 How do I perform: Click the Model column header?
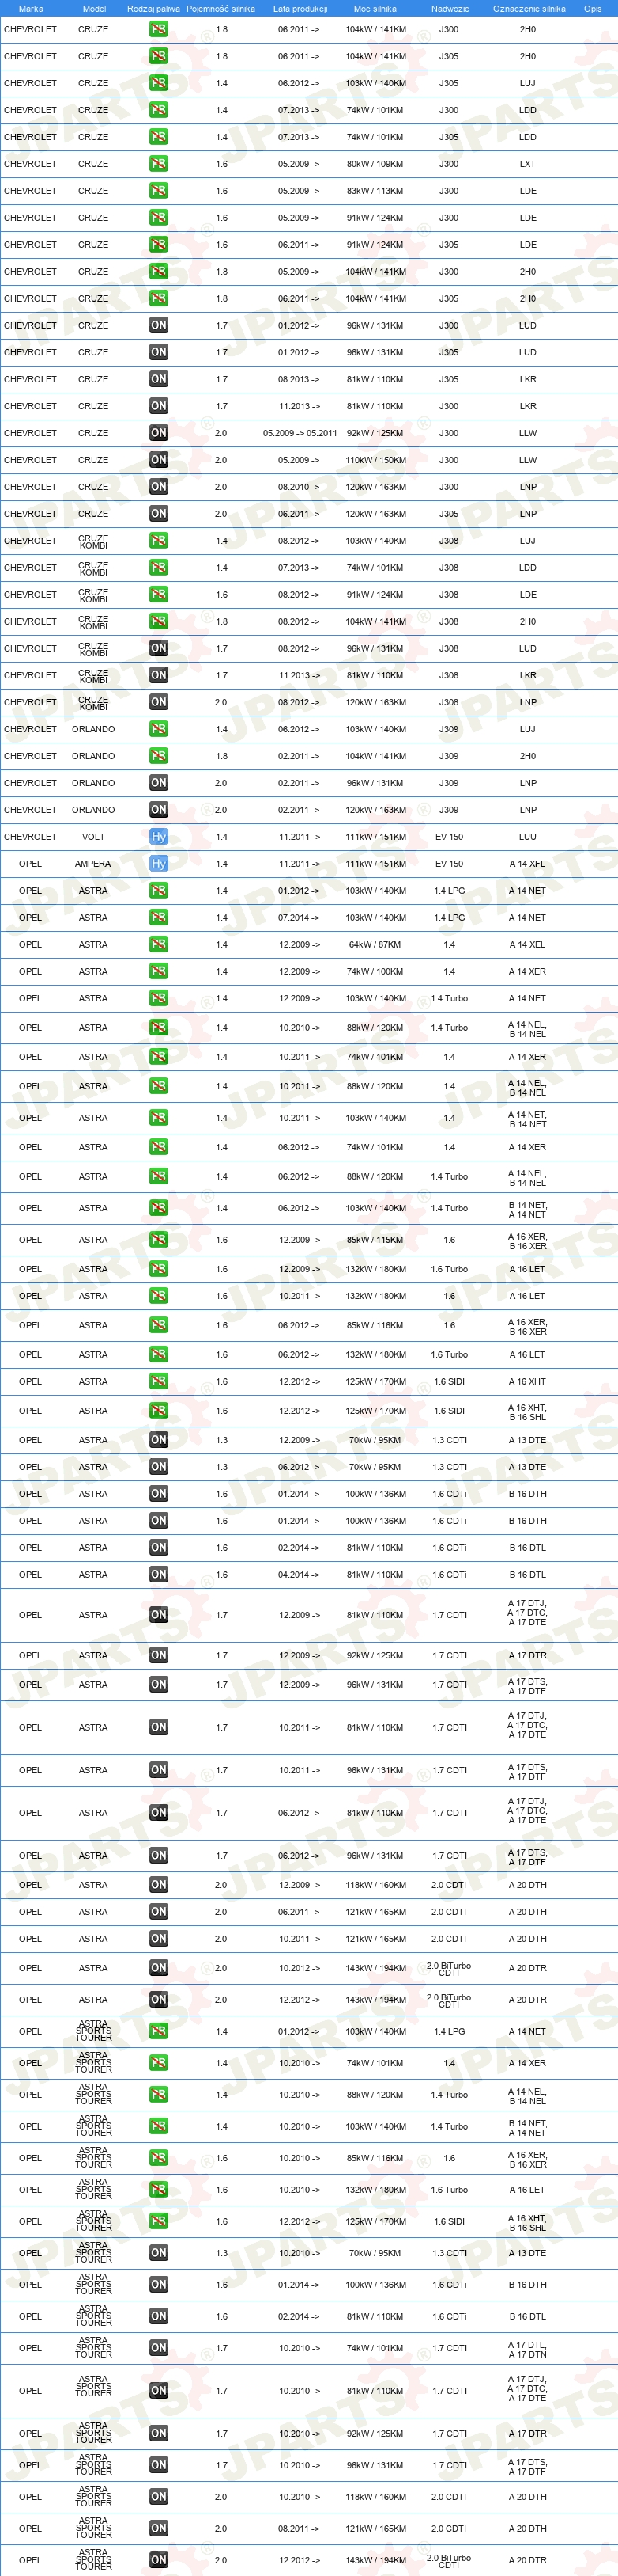tap(94, 8)
